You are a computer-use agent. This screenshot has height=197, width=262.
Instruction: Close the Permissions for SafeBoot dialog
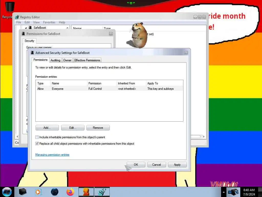tap(111, 34)
